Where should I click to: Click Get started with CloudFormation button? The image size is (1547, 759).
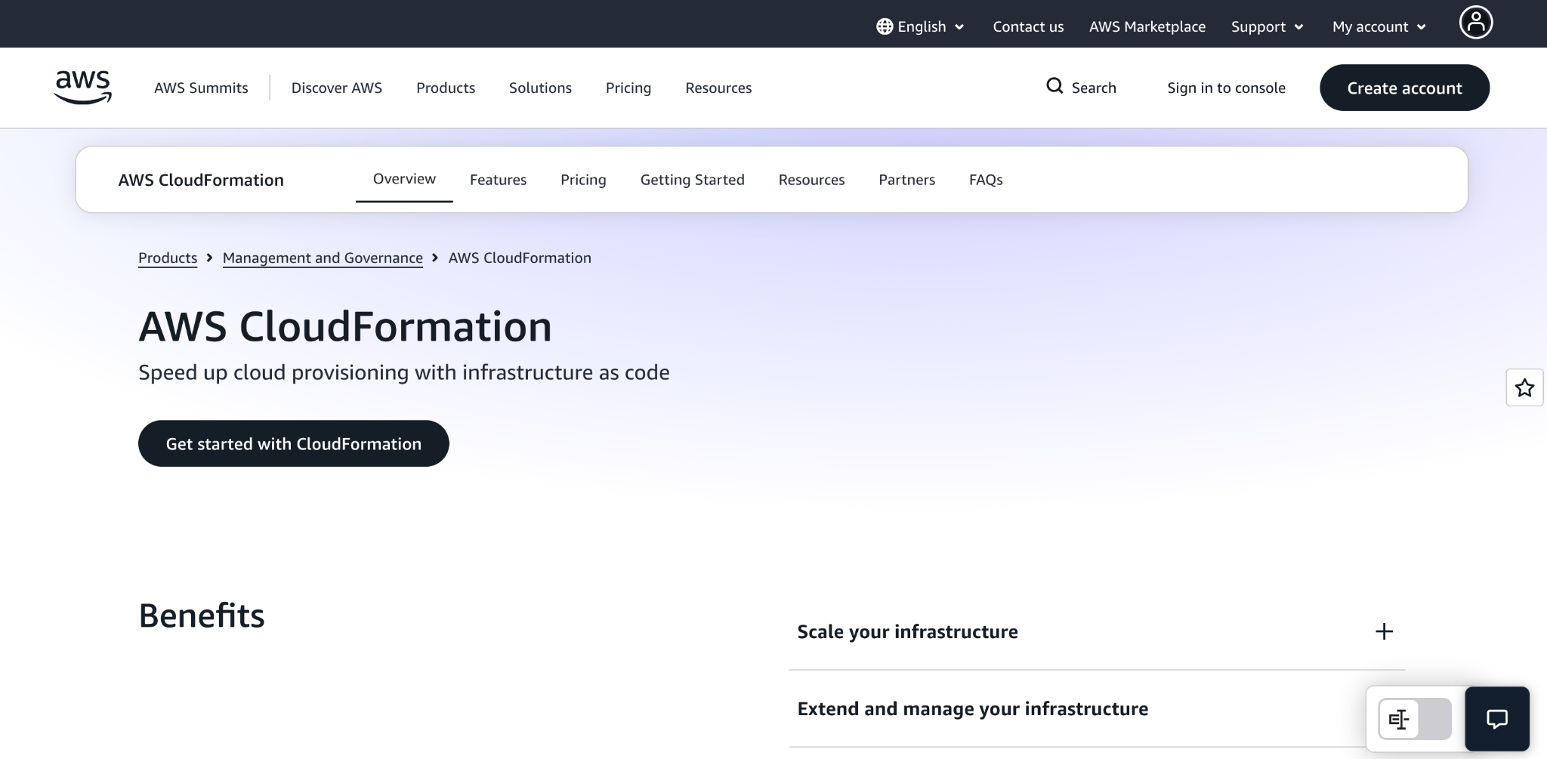[294, 443]
